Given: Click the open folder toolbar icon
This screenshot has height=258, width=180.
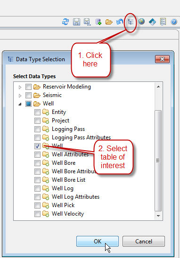Looking at the screenshot, I should point(109,22).
